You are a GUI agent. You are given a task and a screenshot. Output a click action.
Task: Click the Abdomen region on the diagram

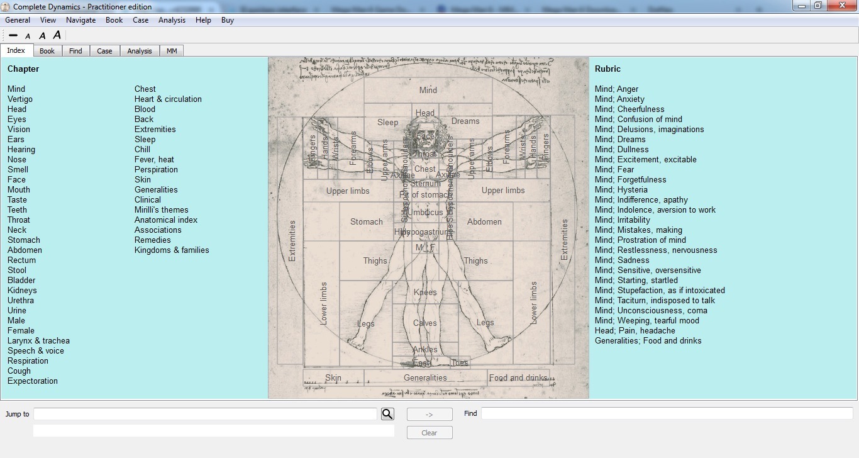[x=484, y=221]
